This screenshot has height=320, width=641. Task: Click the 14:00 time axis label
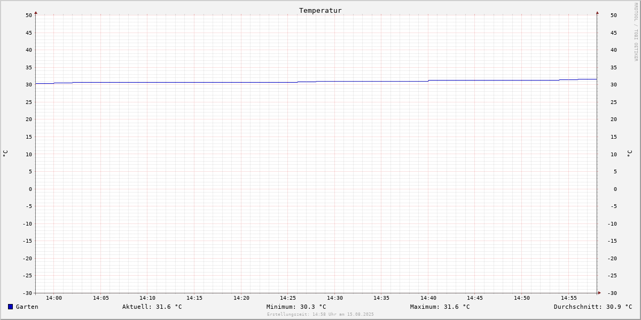coord(54,298)
